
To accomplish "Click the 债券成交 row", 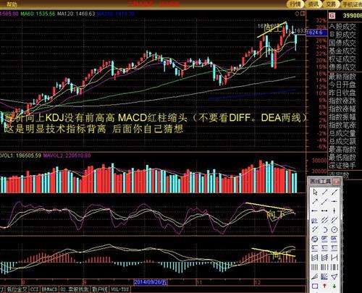I will tap(342, 67).
